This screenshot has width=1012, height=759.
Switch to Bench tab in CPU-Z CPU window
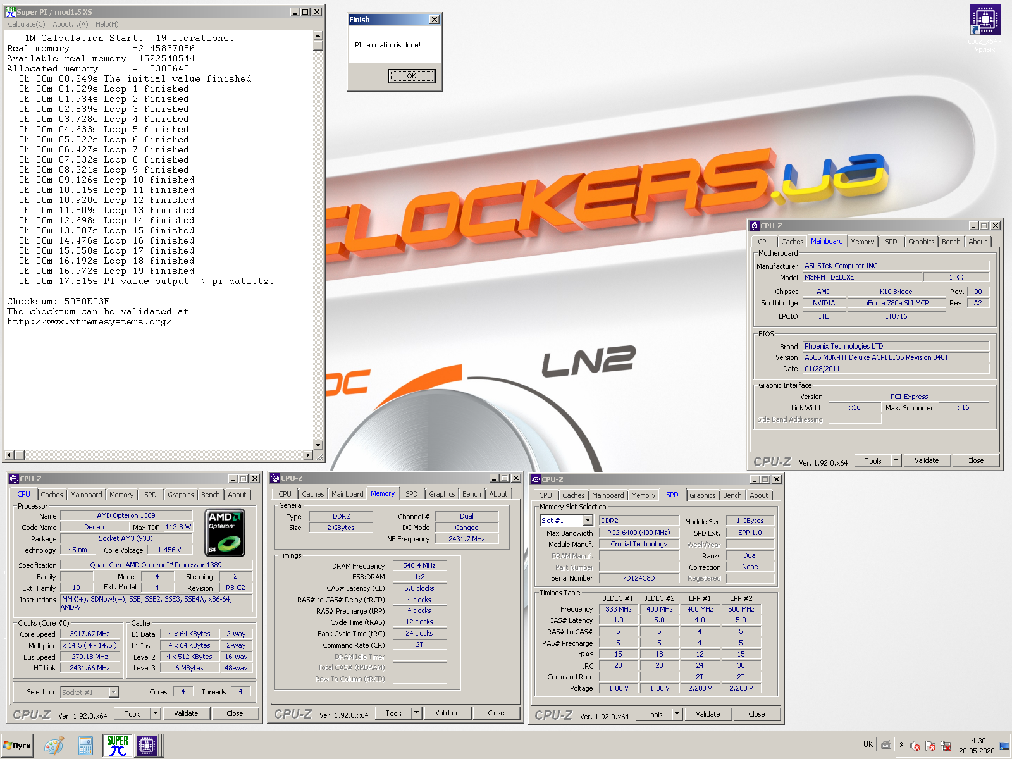(x=211, y=495)
